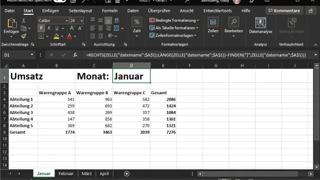
Task: Open Schriftart dialog launcher
Action: 84,44
